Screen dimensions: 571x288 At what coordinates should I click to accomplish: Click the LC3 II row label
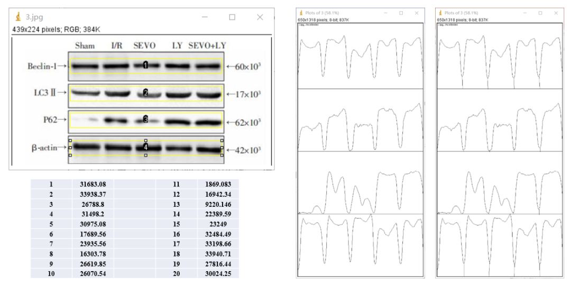[x=46, y=93]
